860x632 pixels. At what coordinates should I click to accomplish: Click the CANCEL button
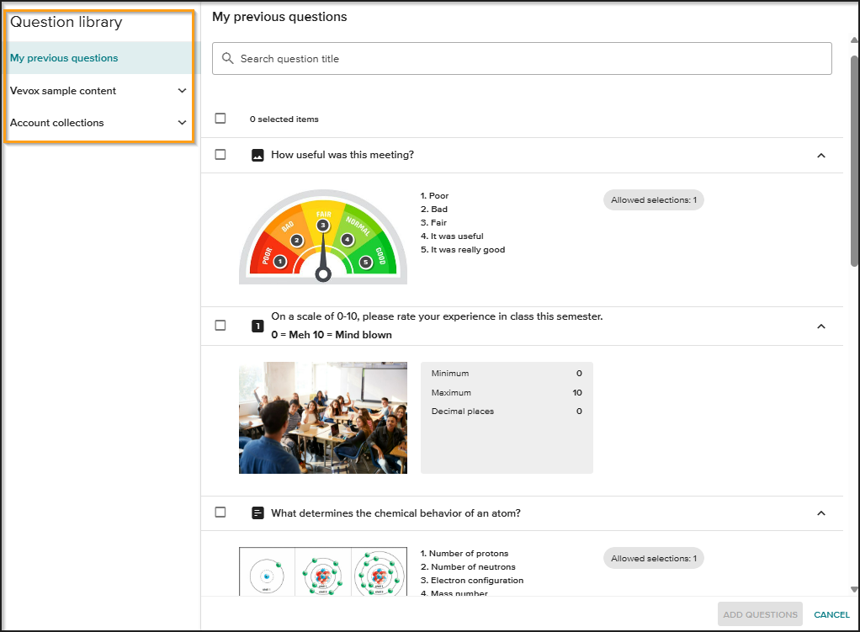(x=831, y=614)
